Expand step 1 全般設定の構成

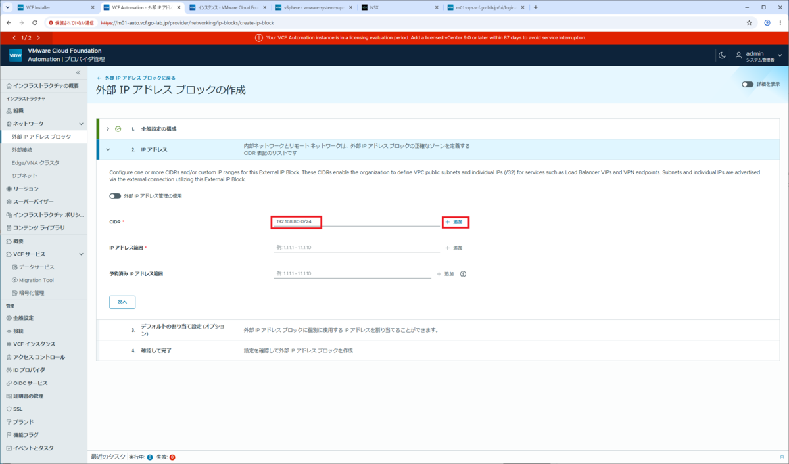[108, 129]
